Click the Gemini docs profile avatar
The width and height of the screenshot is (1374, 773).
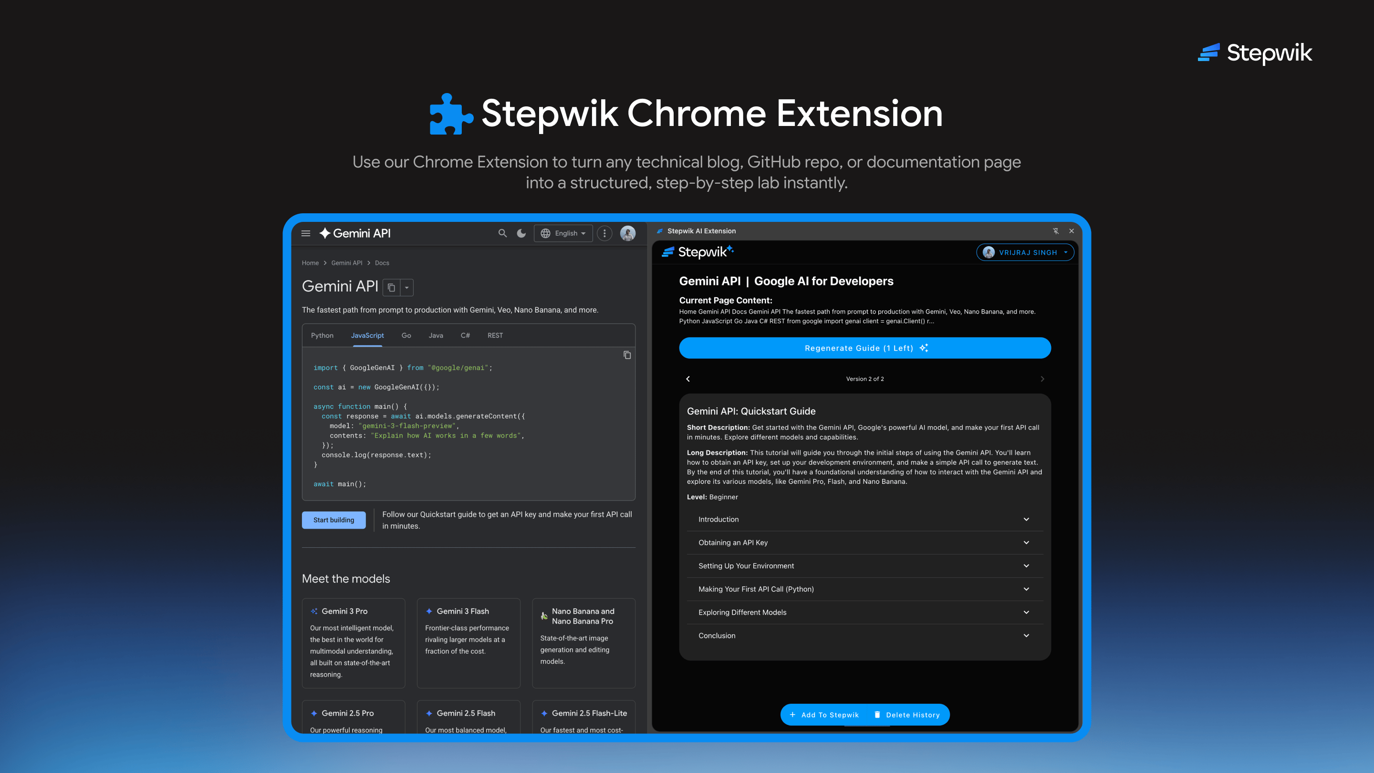coord(628,233)
